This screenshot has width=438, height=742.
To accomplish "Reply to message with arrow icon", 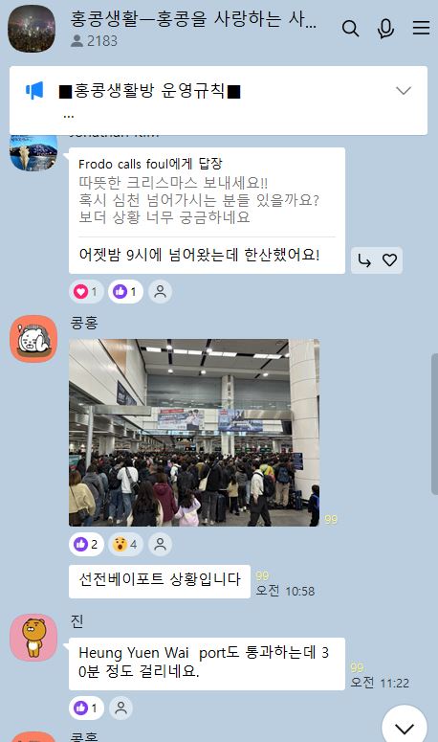I will 363,260.
